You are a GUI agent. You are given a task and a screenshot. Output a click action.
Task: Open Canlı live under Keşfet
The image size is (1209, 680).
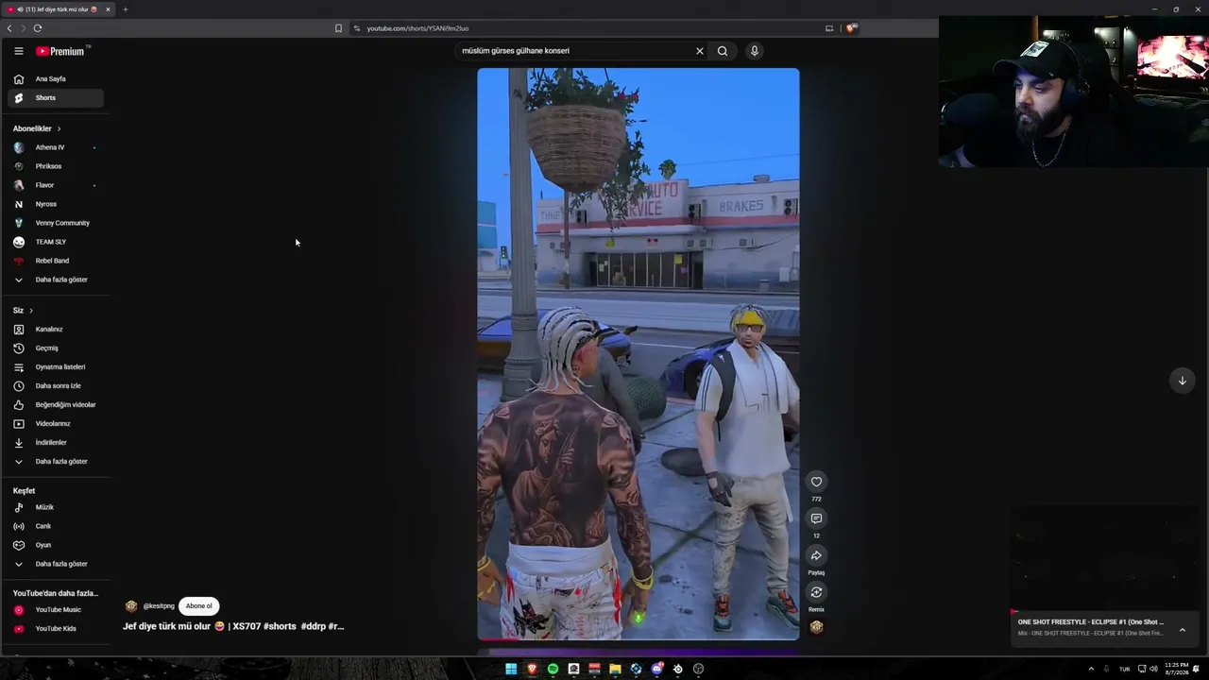pyautogui.click(x=56, y=526)
